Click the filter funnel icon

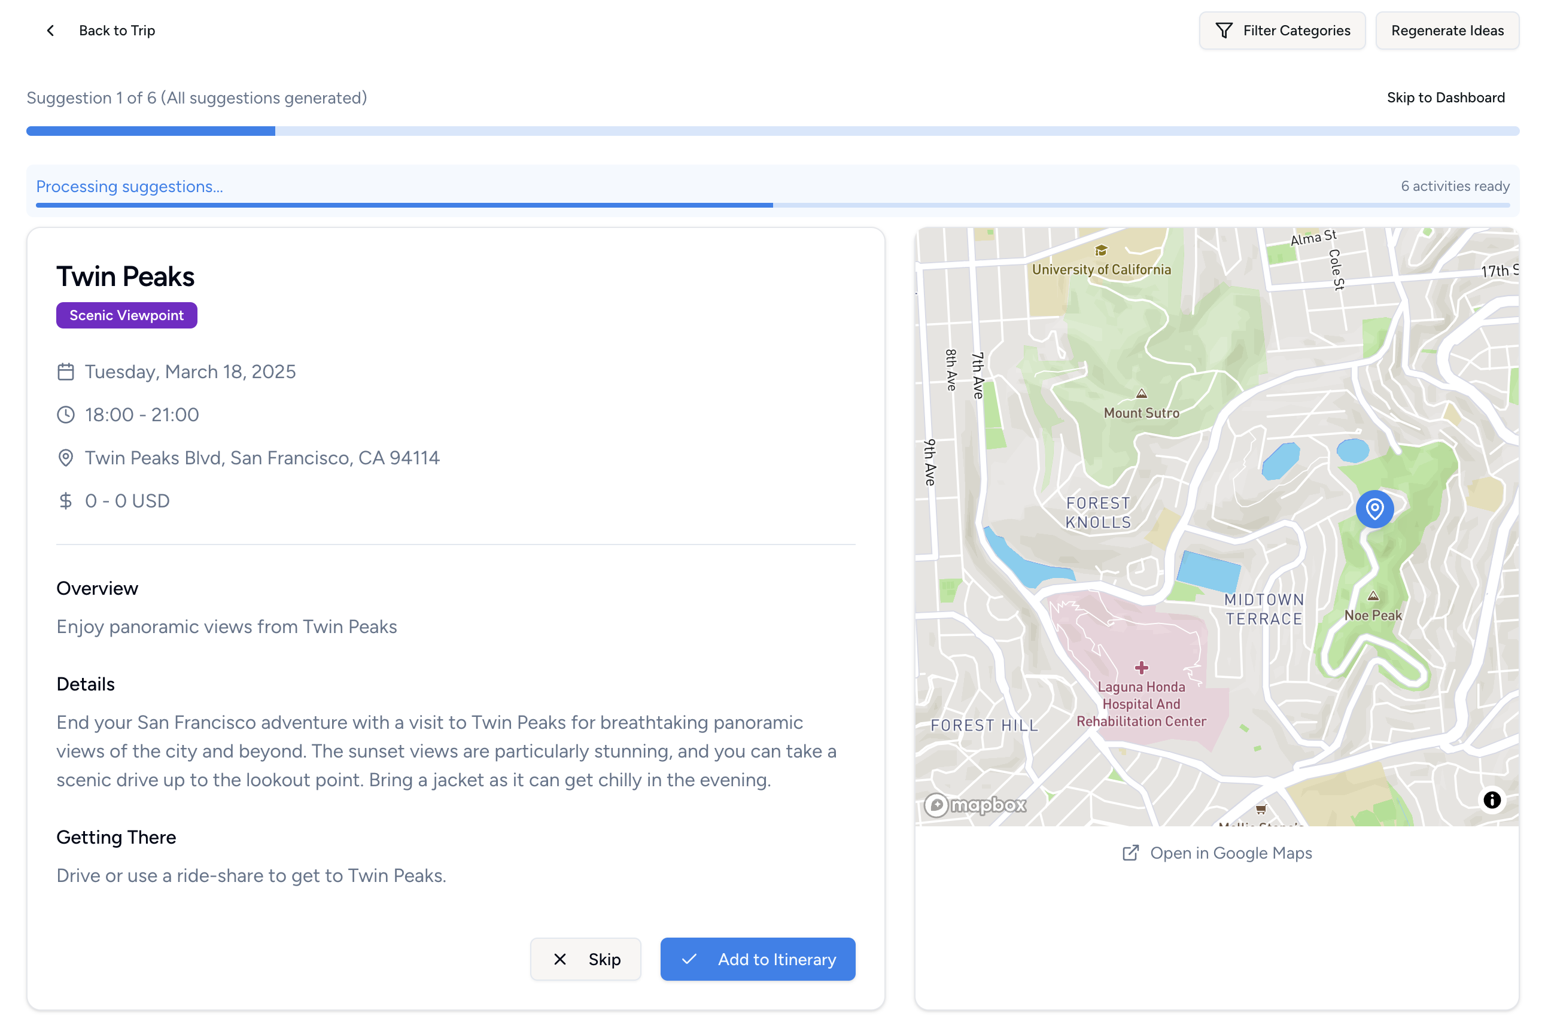pyautogui.click(x=1223, y=31)
